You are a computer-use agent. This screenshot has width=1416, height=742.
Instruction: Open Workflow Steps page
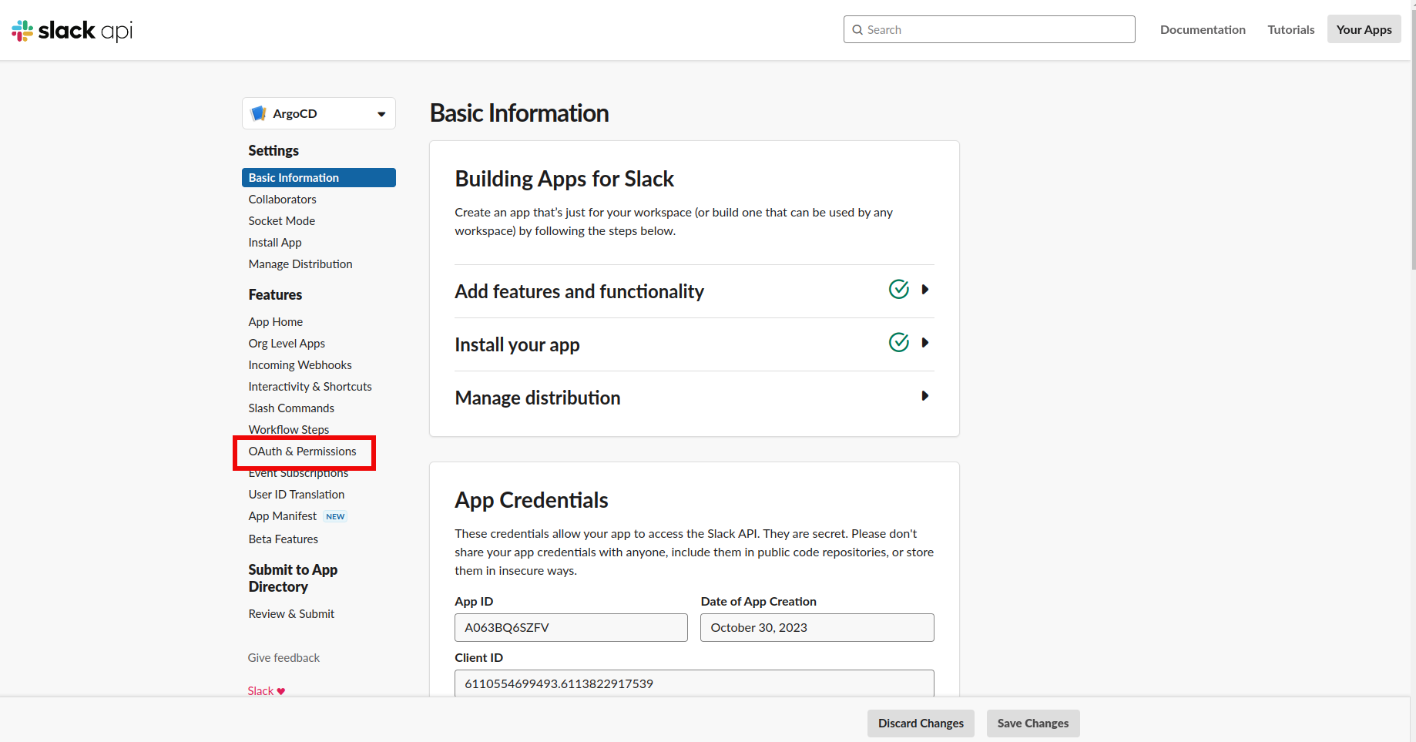click(x=289, y=430)
